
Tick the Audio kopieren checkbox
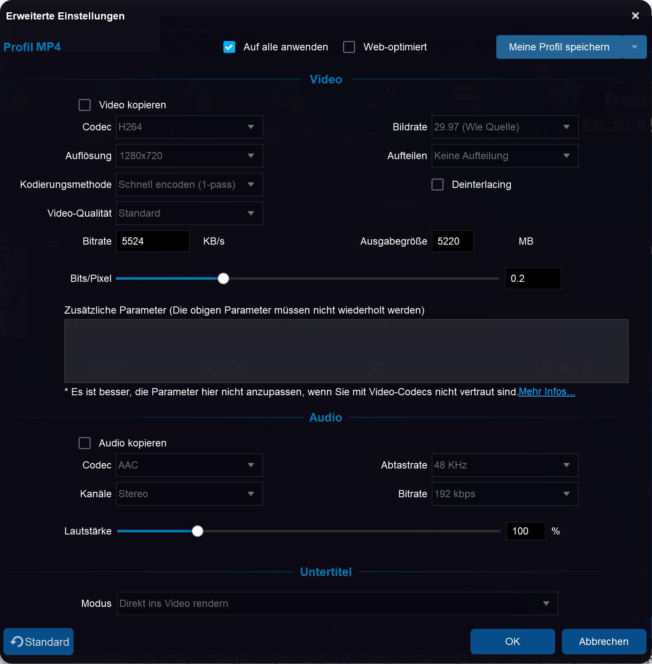pos(85,443)
